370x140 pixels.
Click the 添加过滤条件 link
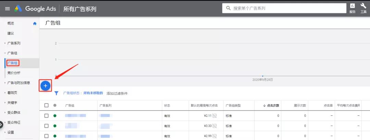117,94
